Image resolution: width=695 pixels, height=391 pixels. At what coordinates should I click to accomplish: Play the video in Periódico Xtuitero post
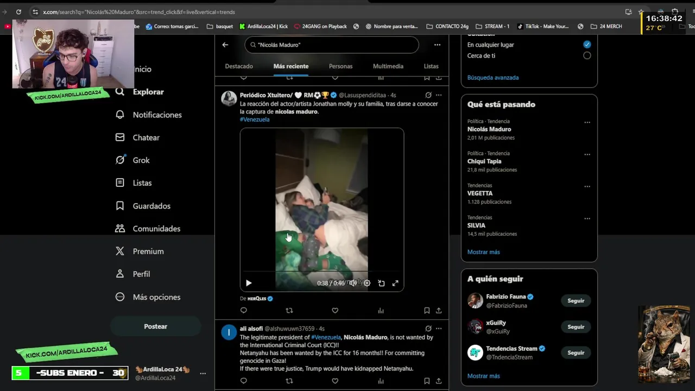click(x=249, y=283)
